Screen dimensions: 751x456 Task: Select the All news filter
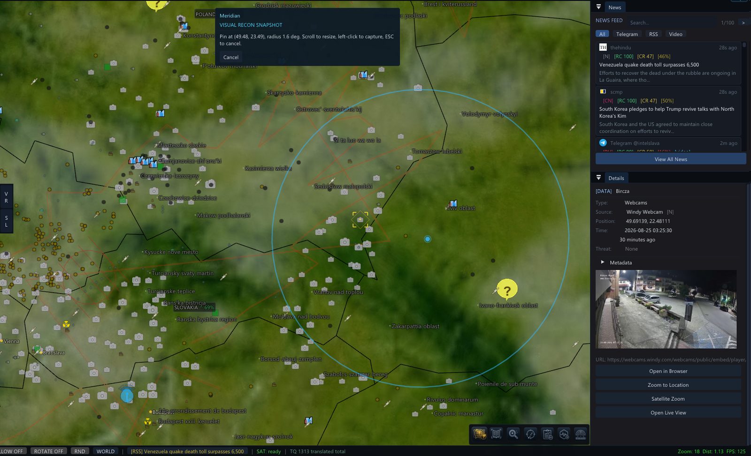(x=602, y=34)
